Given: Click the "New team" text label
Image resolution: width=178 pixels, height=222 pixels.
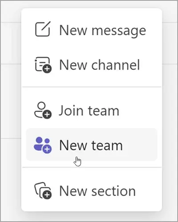Looking at the screenshot, I should 91,145.
